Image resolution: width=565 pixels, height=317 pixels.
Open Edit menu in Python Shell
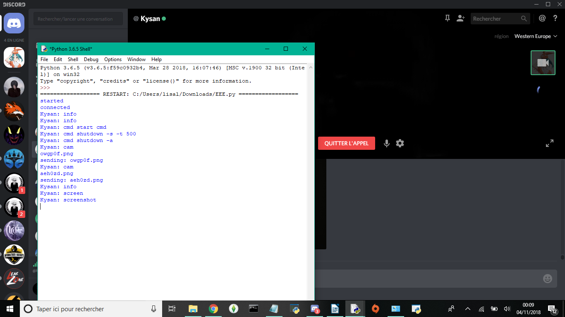[58, 59]
